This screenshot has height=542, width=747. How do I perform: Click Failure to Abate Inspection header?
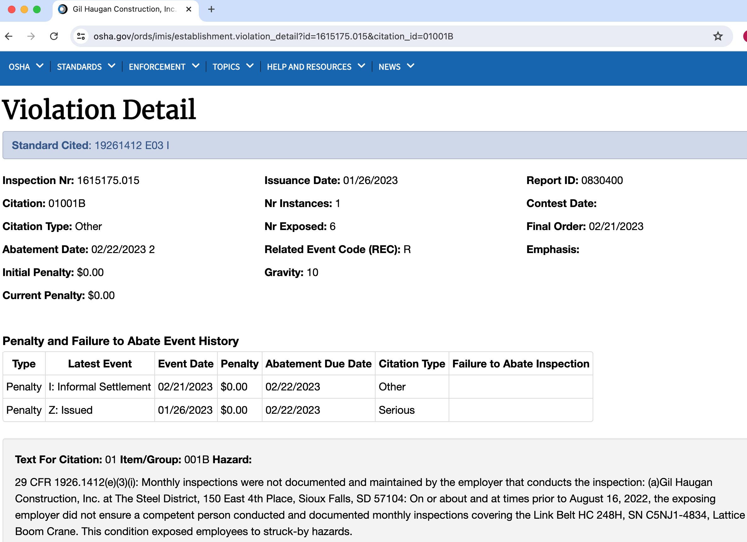[x=521, y=364]
